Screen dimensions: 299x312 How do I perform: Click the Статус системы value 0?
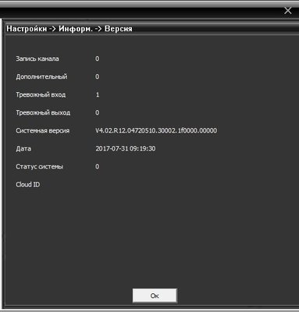[97, 167]
